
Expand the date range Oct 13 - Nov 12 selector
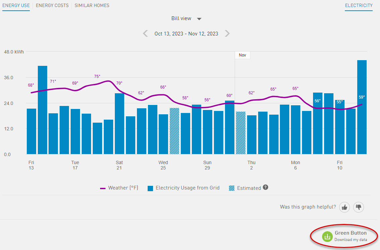(x=186, y=33)
